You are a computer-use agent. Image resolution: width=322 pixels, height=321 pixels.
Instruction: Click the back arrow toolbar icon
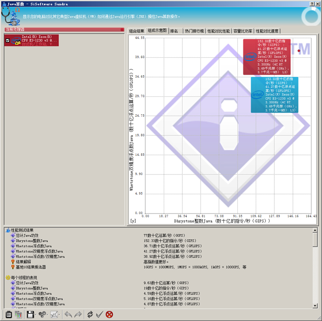68,314
